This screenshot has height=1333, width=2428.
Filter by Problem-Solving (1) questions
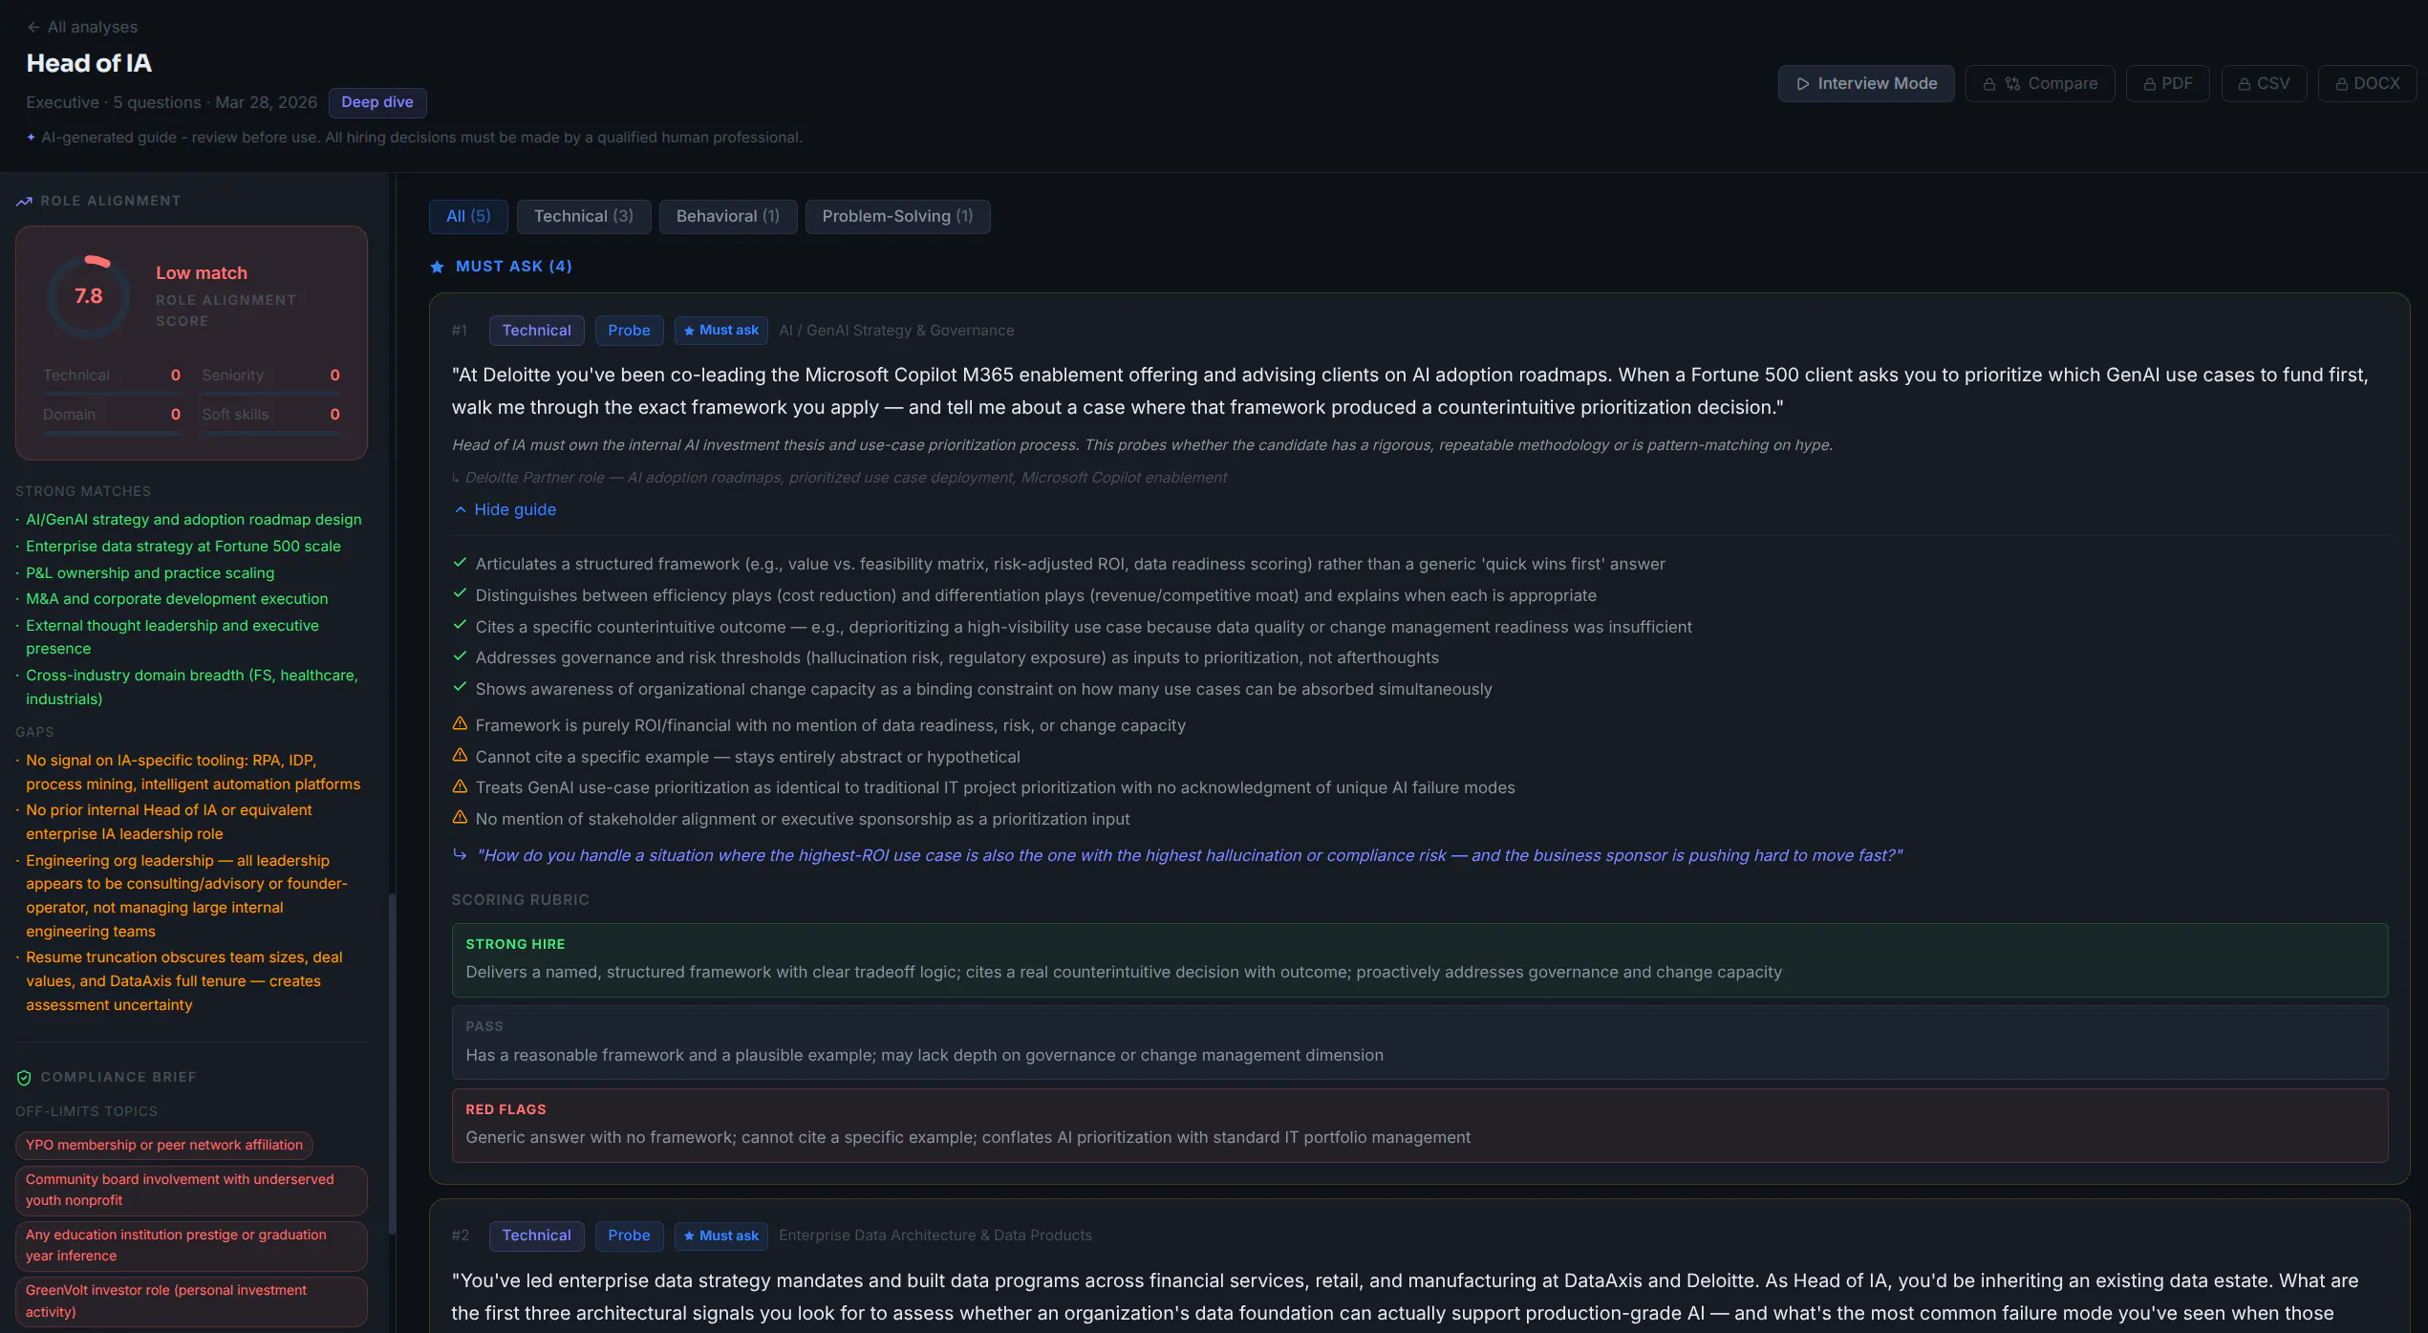click(x=897, y=216)
